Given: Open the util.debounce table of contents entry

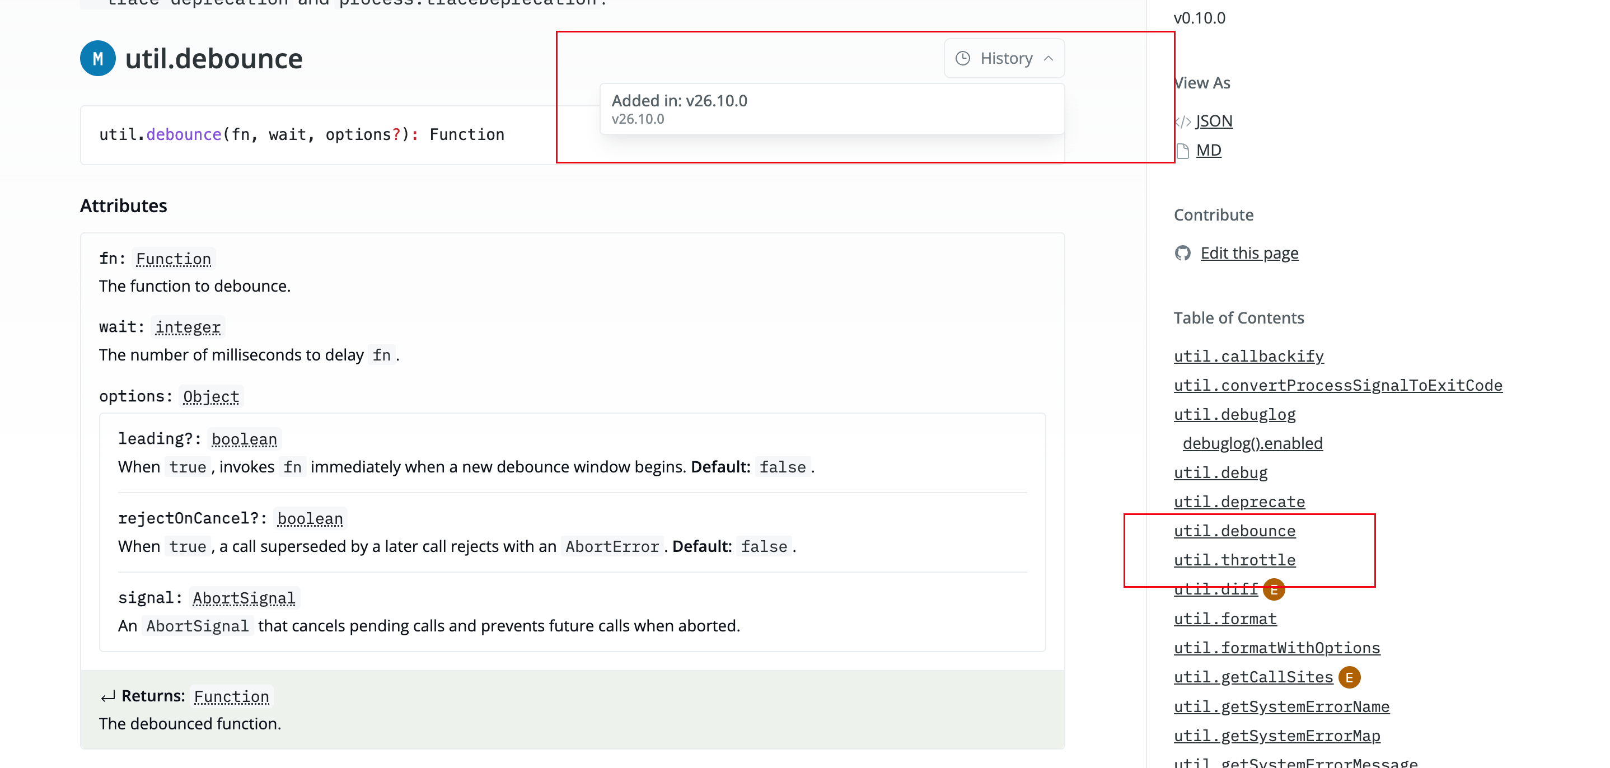Looking at the screenshot, I should pyautogui.click(x=1234, y=531).
